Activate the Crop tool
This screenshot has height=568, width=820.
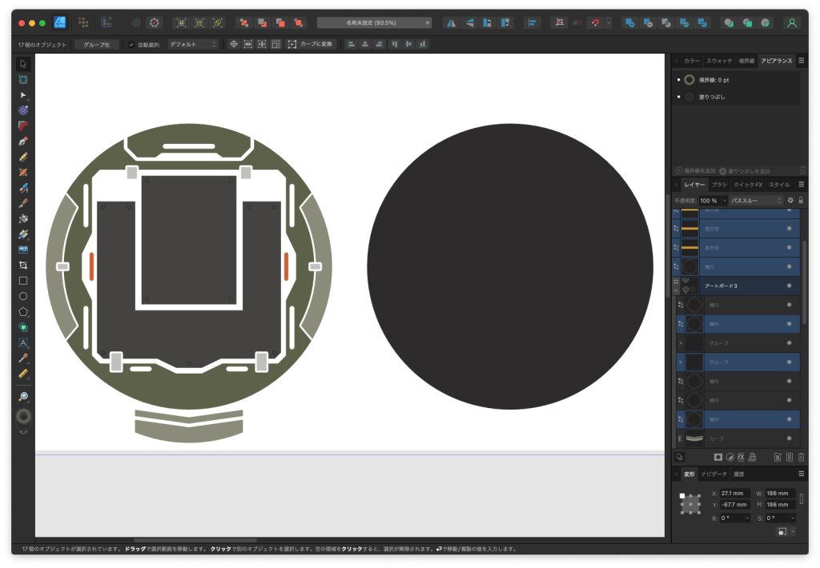click(x=23, y=265)
